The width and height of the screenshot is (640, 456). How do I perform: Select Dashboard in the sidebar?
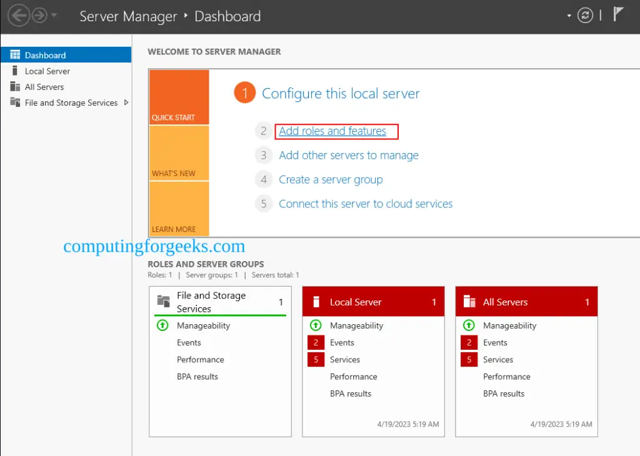[x=66, y=55]
